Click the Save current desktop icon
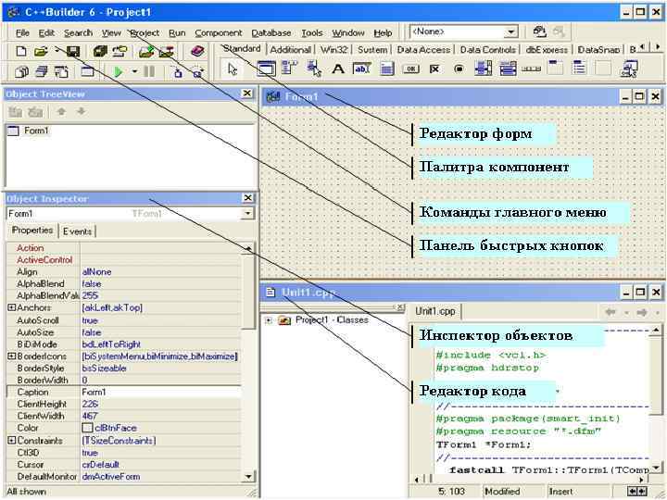 pyautogui.click(x=539, y=31)
